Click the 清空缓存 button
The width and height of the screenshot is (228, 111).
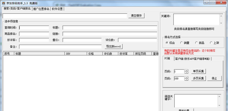[136, 16]
